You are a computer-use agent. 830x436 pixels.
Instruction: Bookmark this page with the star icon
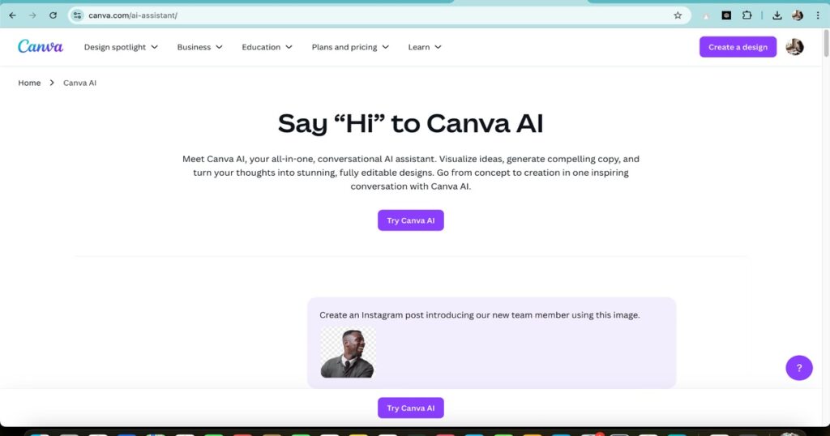point(678,15)
